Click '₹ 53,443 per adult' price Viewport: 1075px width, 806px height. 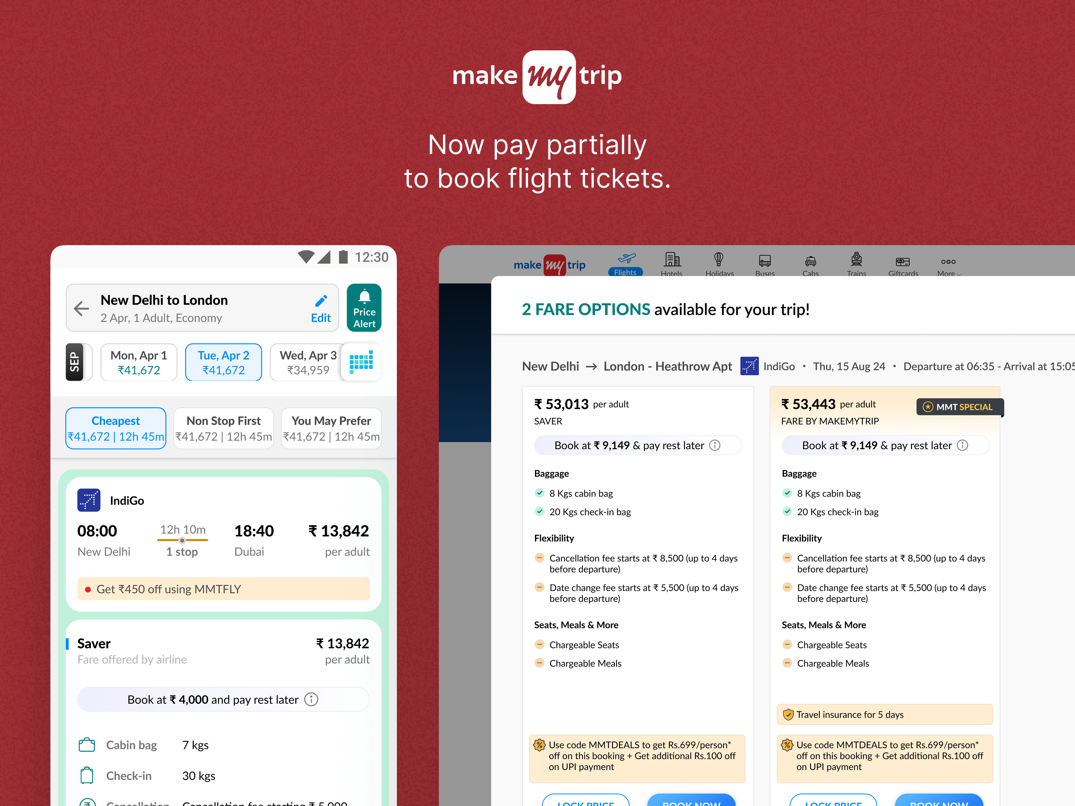[828, 404]
